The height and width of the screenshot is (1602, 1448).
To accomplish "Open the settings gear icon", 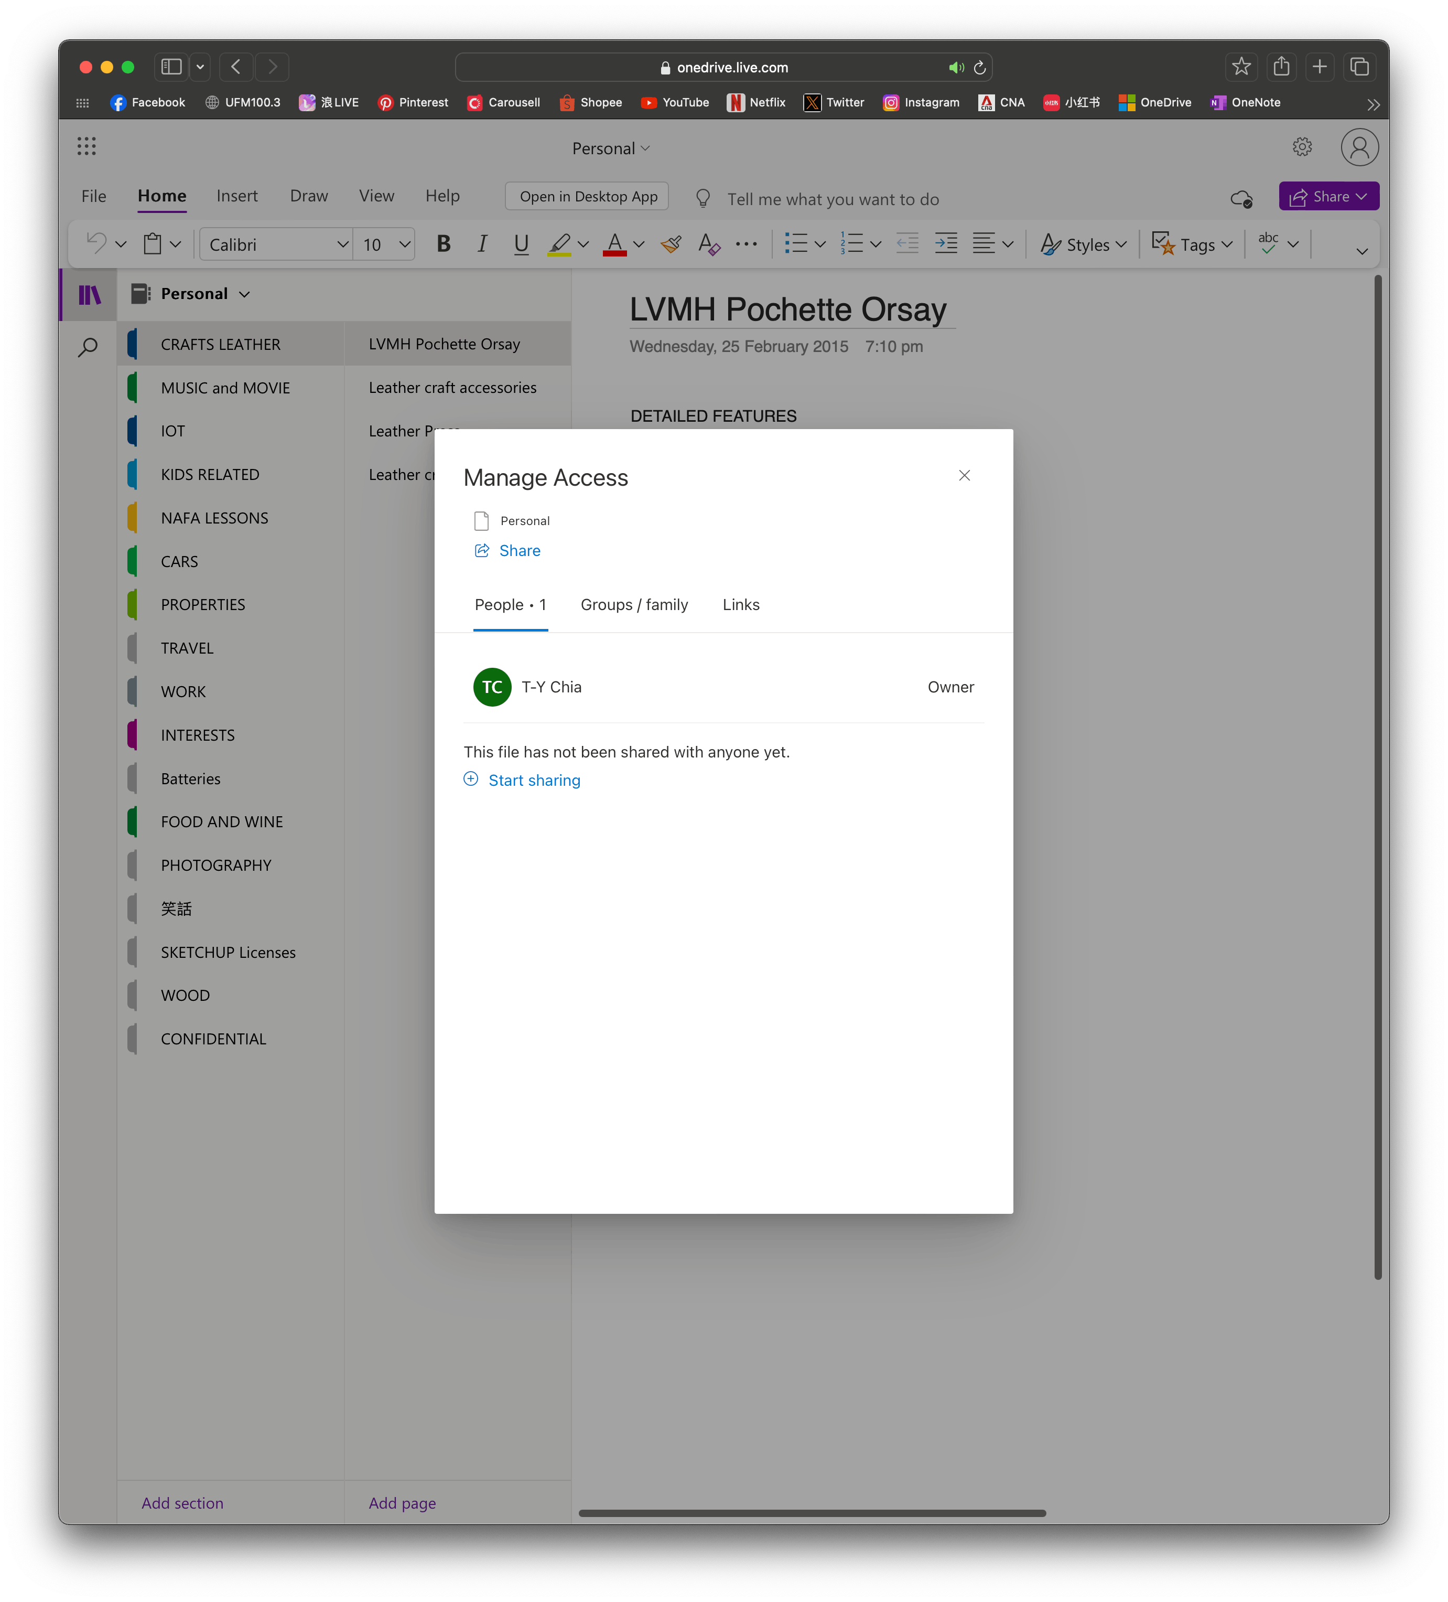I will tap(1302, 147).
